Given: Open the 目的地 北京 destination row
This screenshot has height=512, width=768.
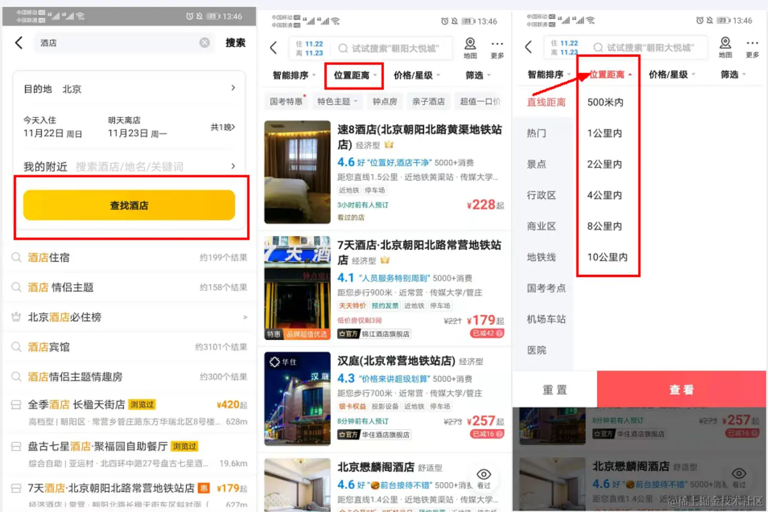Looking at the screenshot, I should 129,89.
